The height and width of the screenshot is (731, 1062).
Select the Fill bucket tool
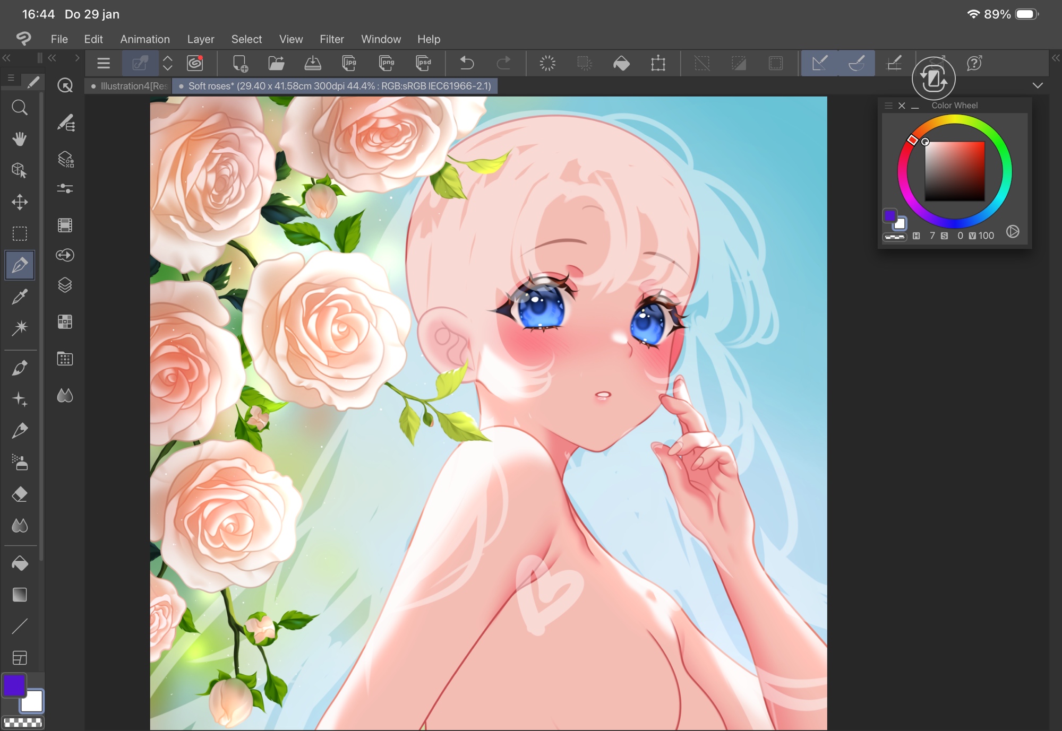(x=20, y=563)
